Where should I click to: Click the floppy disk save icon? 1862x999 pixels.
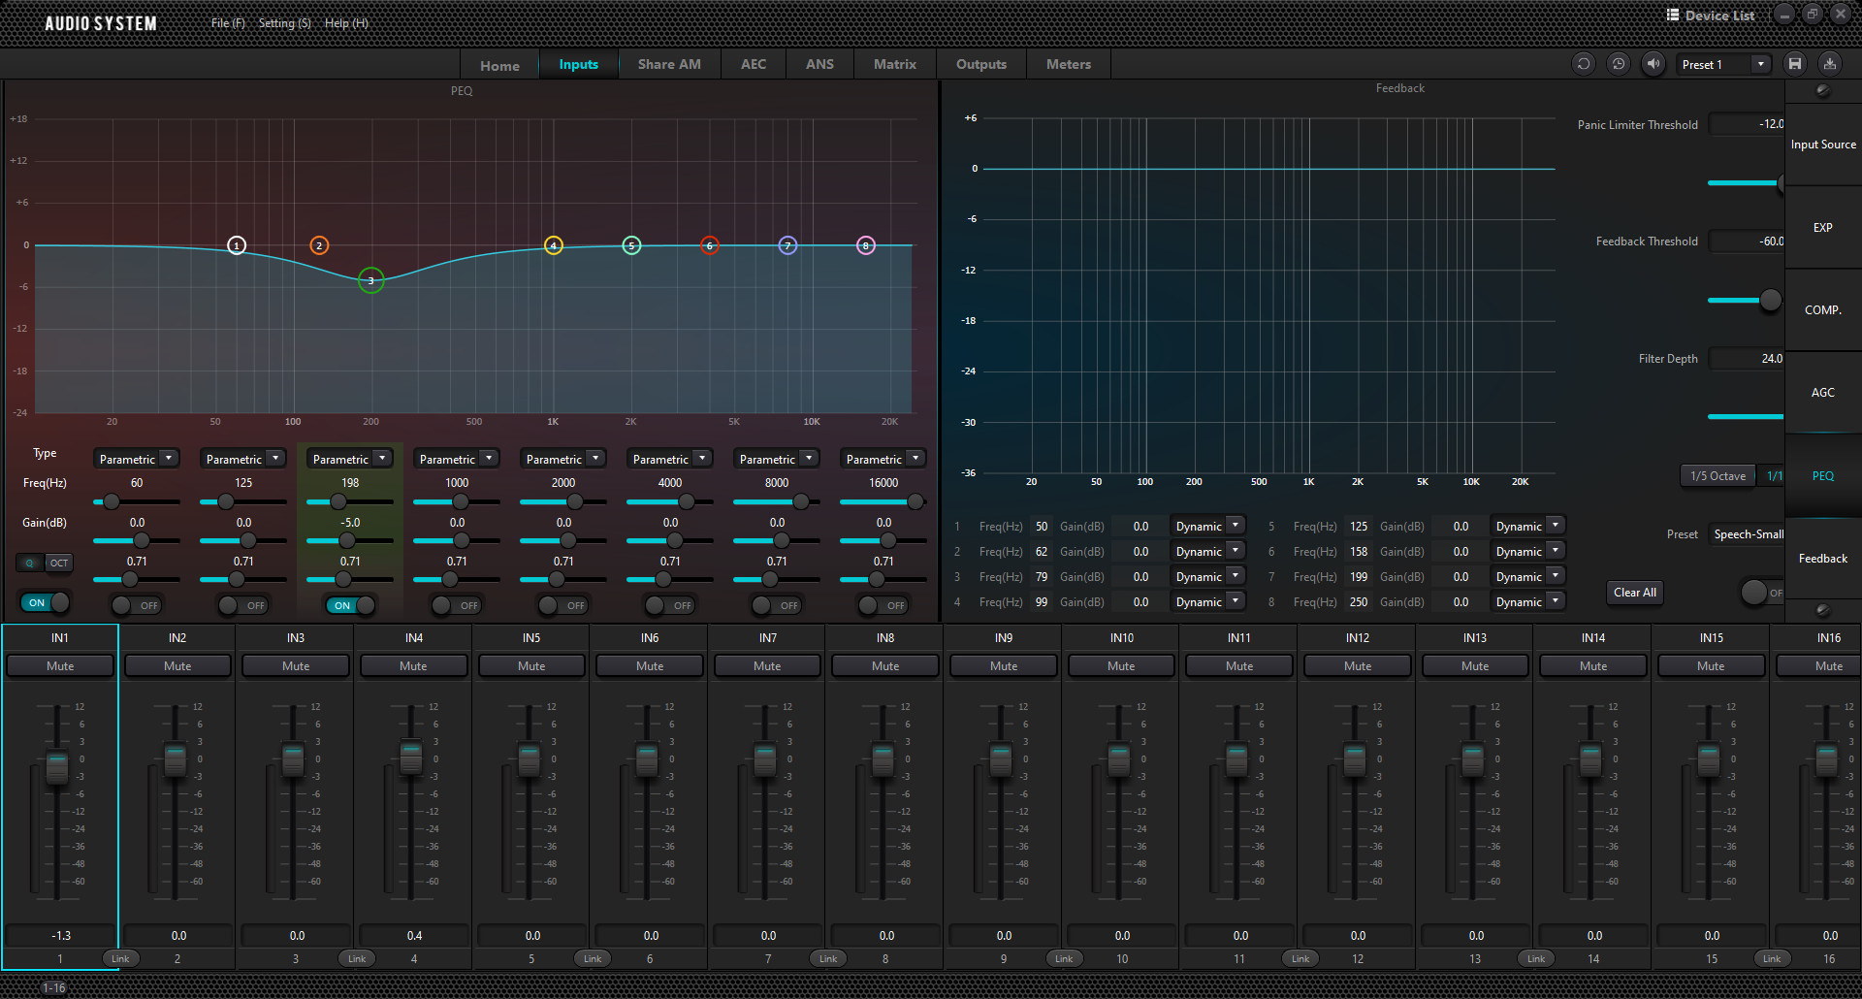1795,64
